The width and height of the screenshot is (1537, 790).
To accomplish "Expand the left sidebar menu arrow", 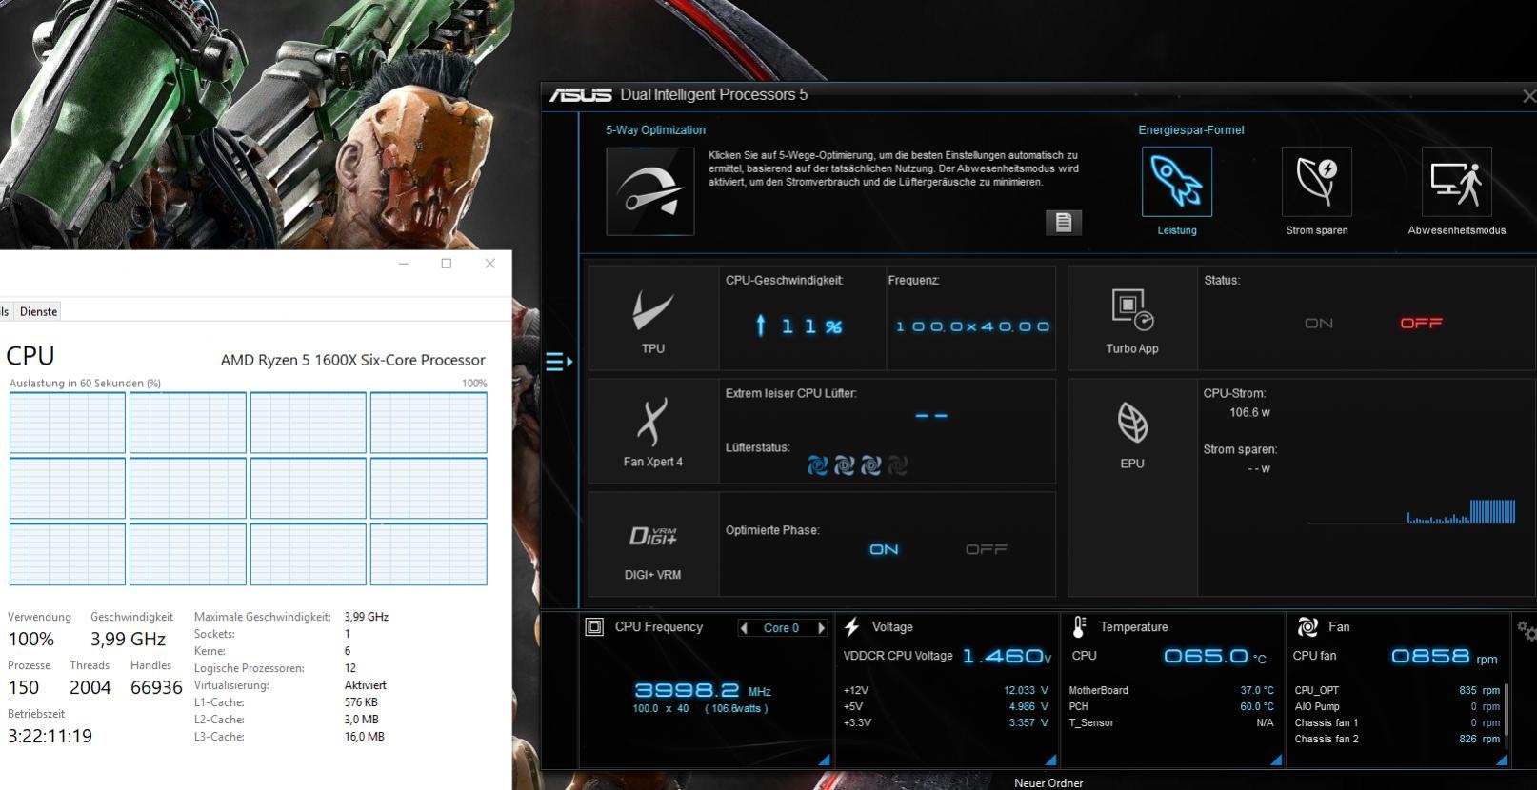I will coord(559,362).
